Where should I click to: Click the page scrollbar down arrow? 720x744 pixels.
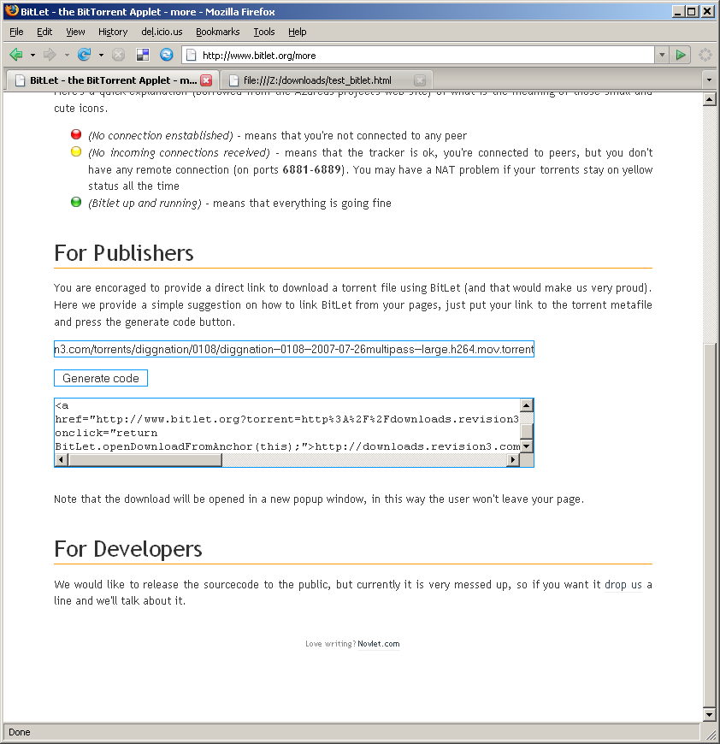click(710, 714)
